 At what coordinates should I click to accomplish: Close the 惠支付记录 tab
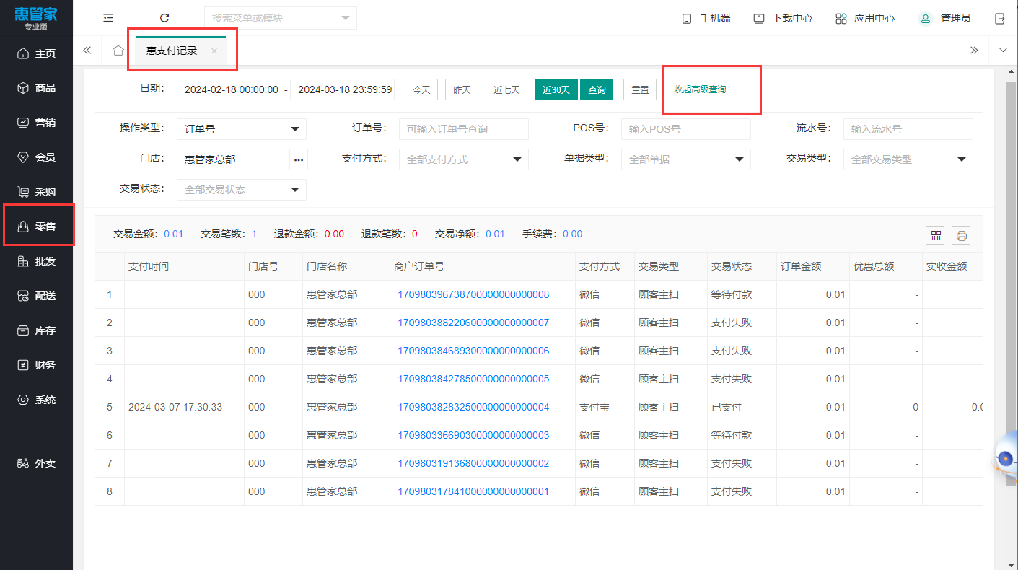tap(214, 51)
